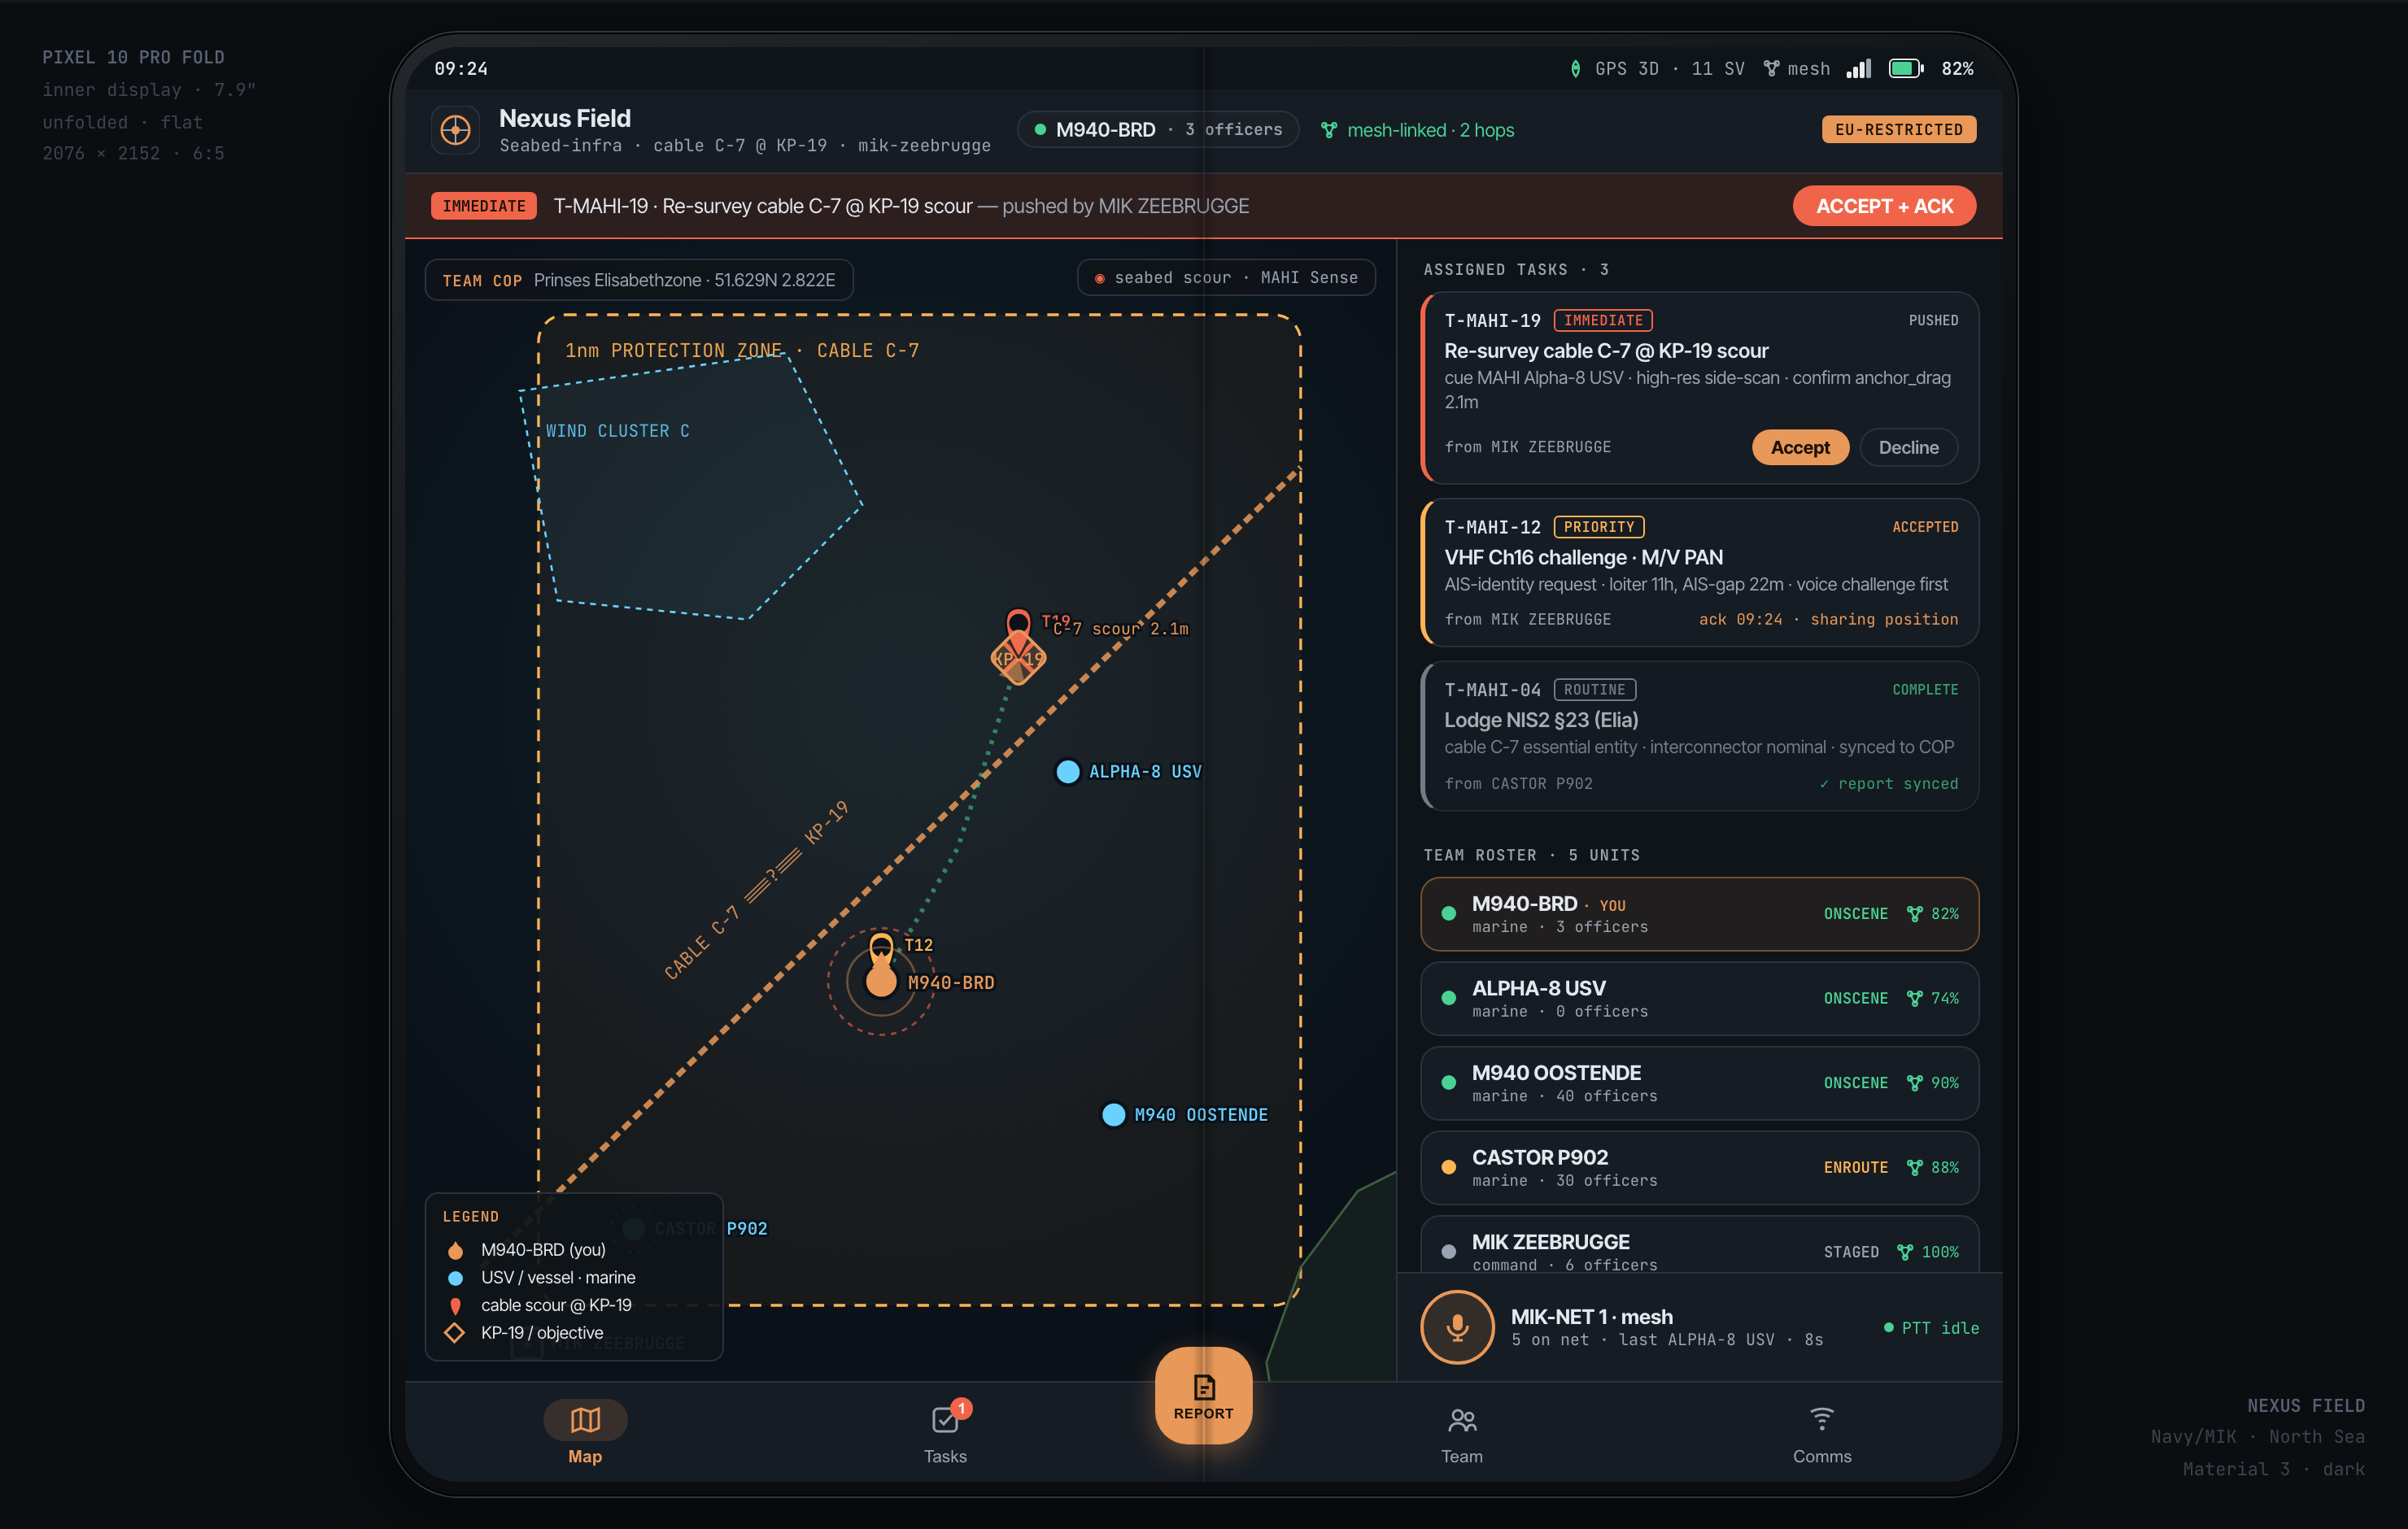Click the M940-BRD (you) legend icon
The image size is (2408, 1529).
[x=455, y=1250]
